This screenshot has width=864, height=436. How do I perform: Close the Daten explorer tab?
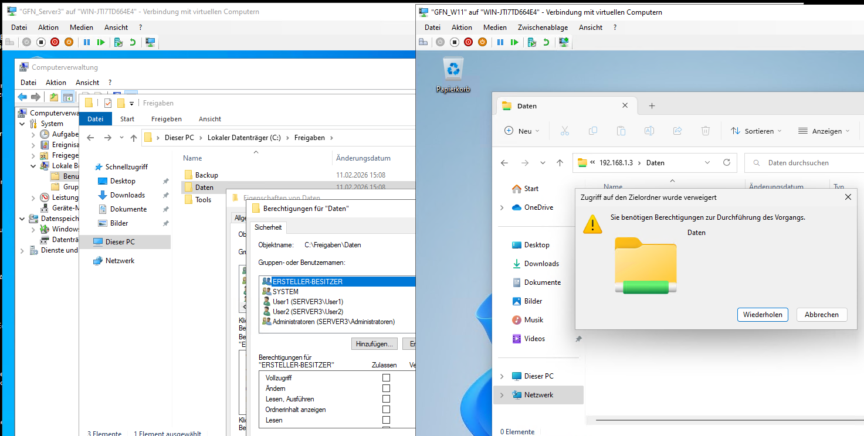(625, 106)
